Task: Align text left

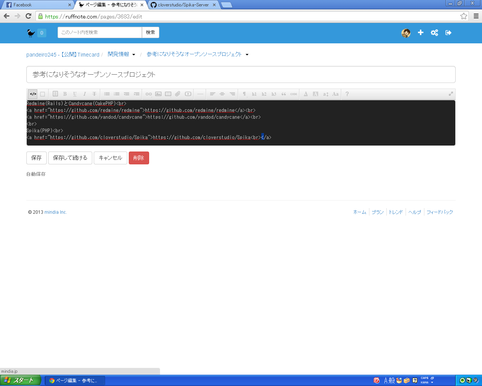Action: (213, 94)
